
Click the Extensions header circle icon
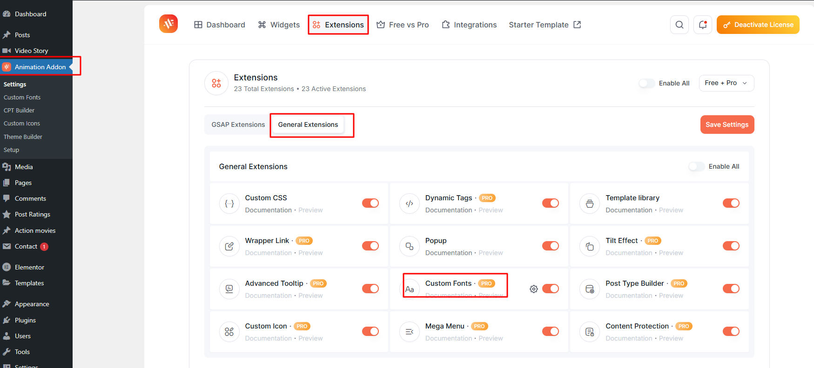tap(216, 83)
